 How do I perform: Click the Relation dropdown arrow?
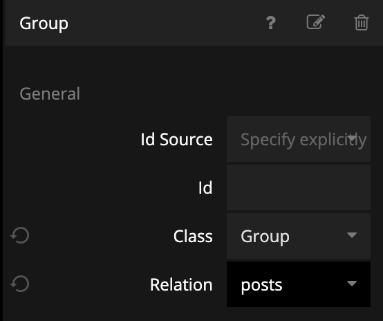tap(352, 284)
